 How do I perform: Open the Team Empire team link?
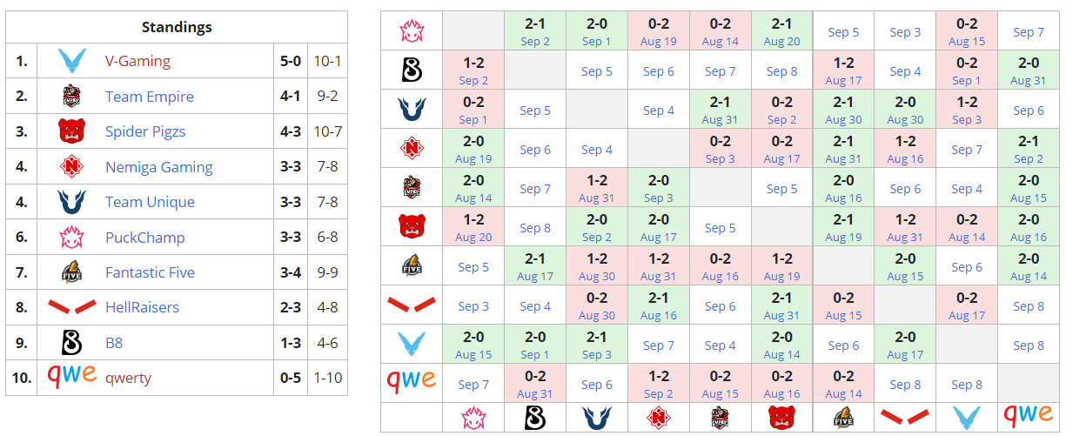point(150,97)
